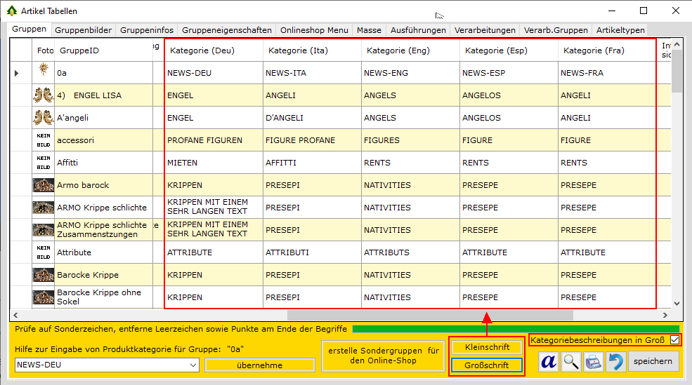Click the KEIN BILD placeholder for accessori
Viewport: 692px width, 385px height.
44,140
